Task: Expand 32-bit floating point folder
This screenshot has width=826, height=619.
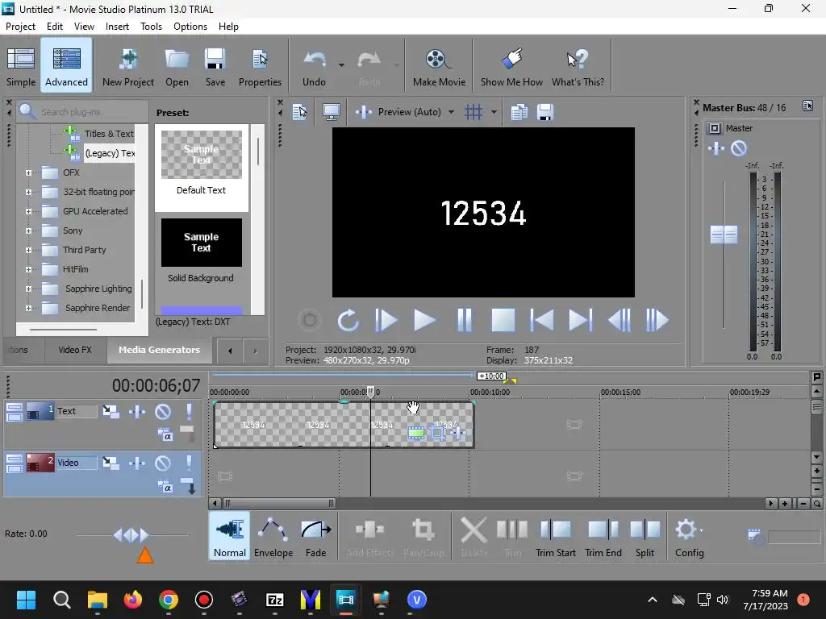Action: coord(28,192)
